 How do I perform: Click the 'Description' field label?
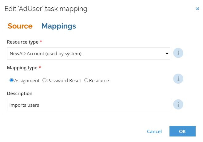pyautogui.click(x=20, y=94)
